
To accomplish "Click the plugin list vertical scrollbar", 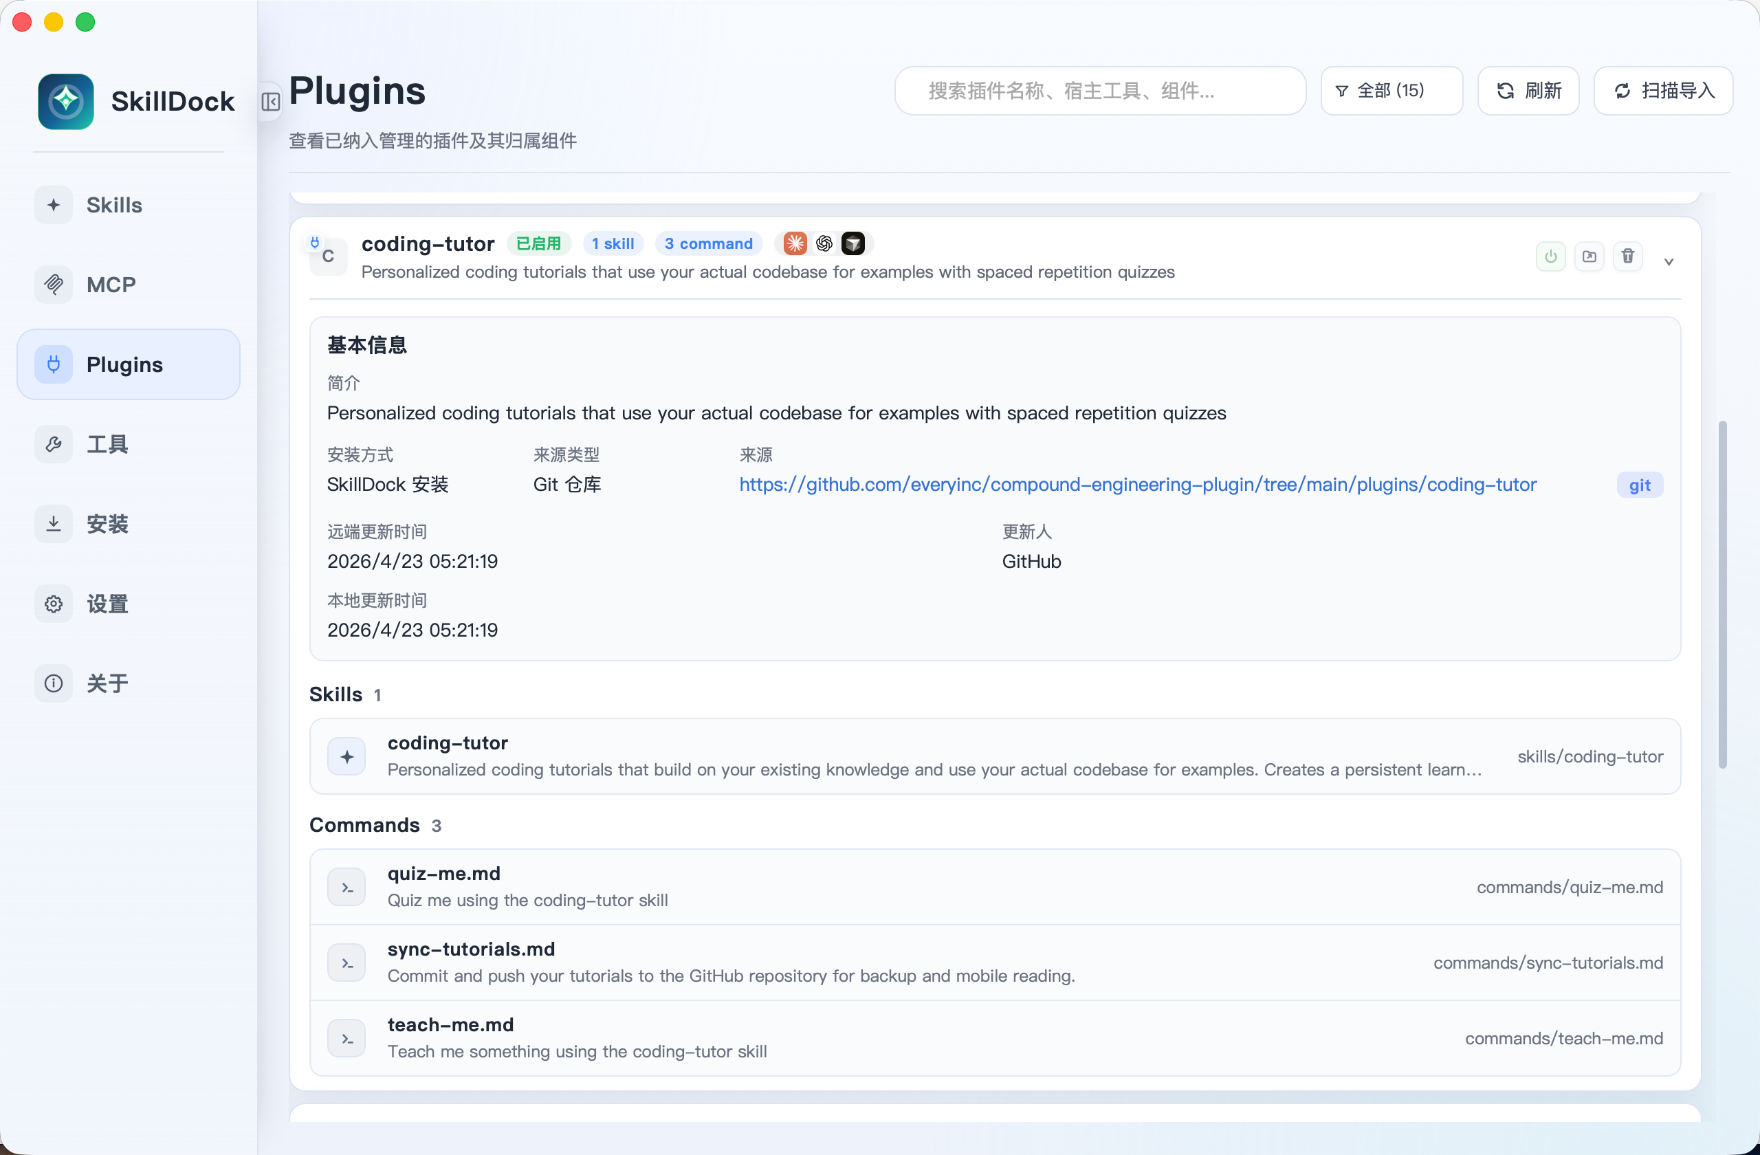I will pyautogui.click(x=1722, y=595).
